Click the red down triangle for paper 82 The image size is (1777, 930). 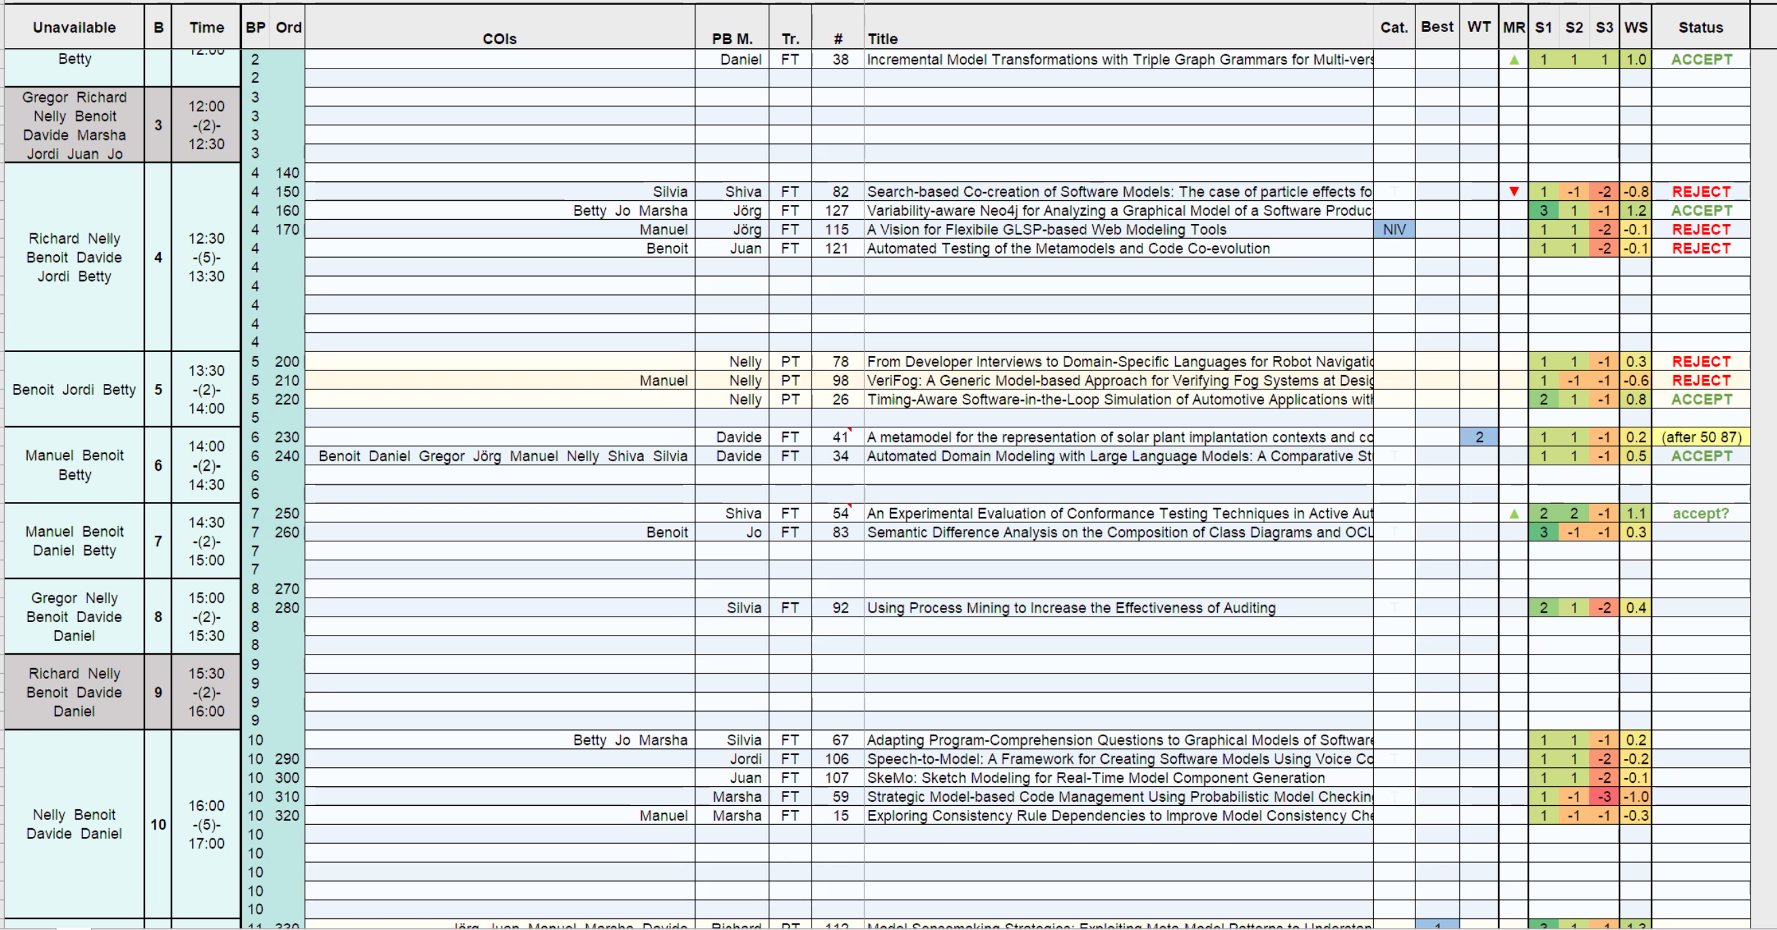point(1514,192)
